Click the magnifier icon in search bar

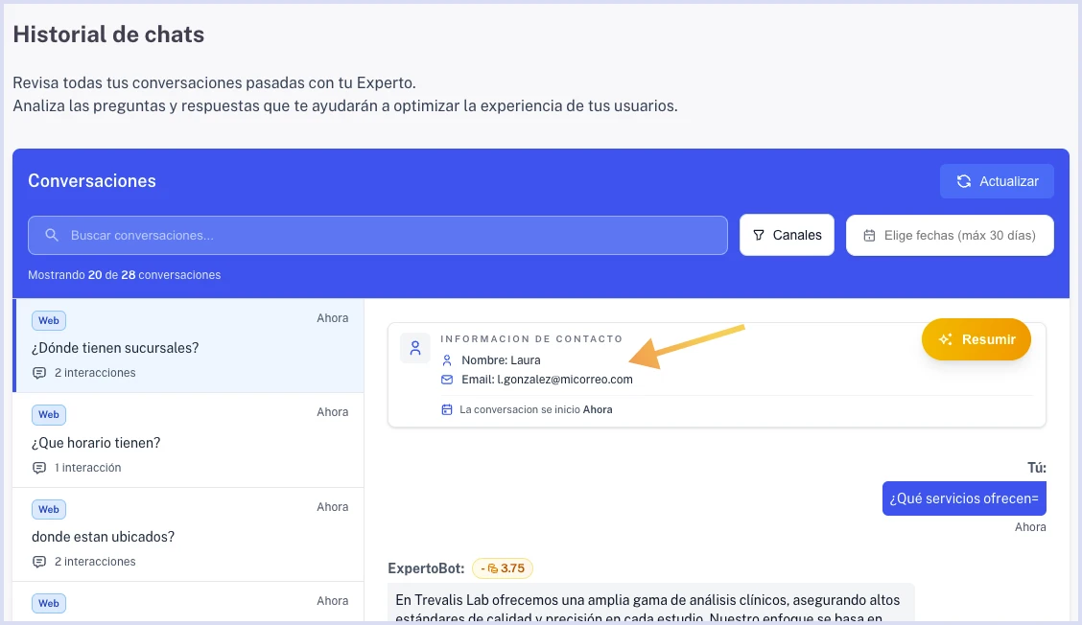[x=52, y=235]
